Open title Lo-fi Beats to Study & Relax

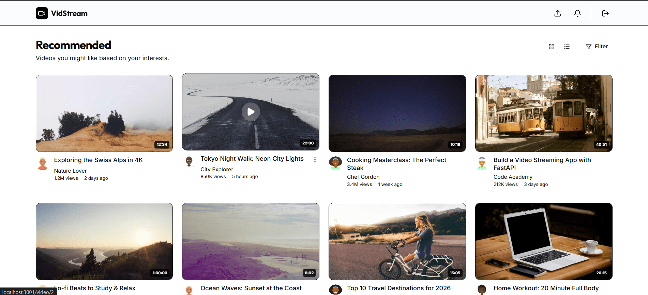(95, 288)
